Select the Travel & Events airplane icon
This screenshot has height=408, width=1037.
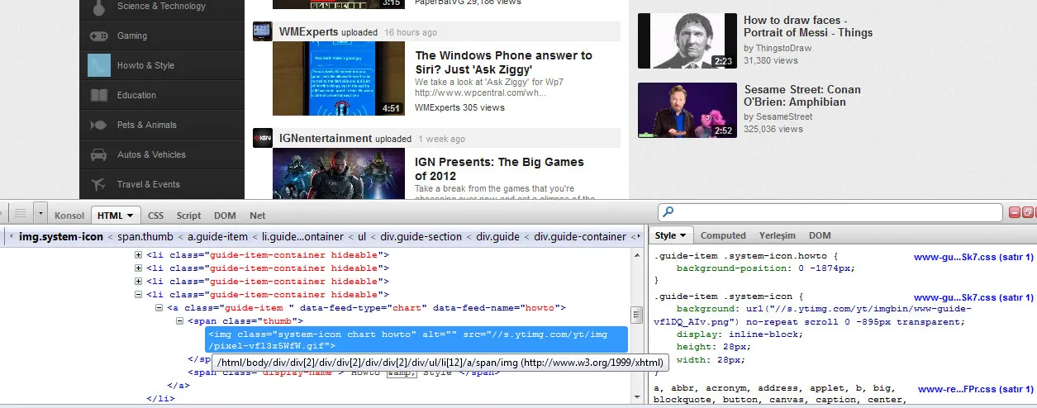(x=99, y=184)
